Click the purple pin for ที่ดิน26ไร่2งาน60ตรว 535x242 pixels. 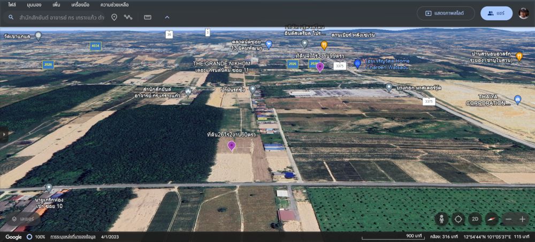(x=231, y=145)
